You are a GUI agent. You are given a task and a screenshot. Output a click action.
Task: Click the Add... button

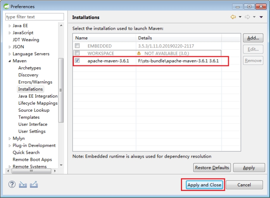253,38
